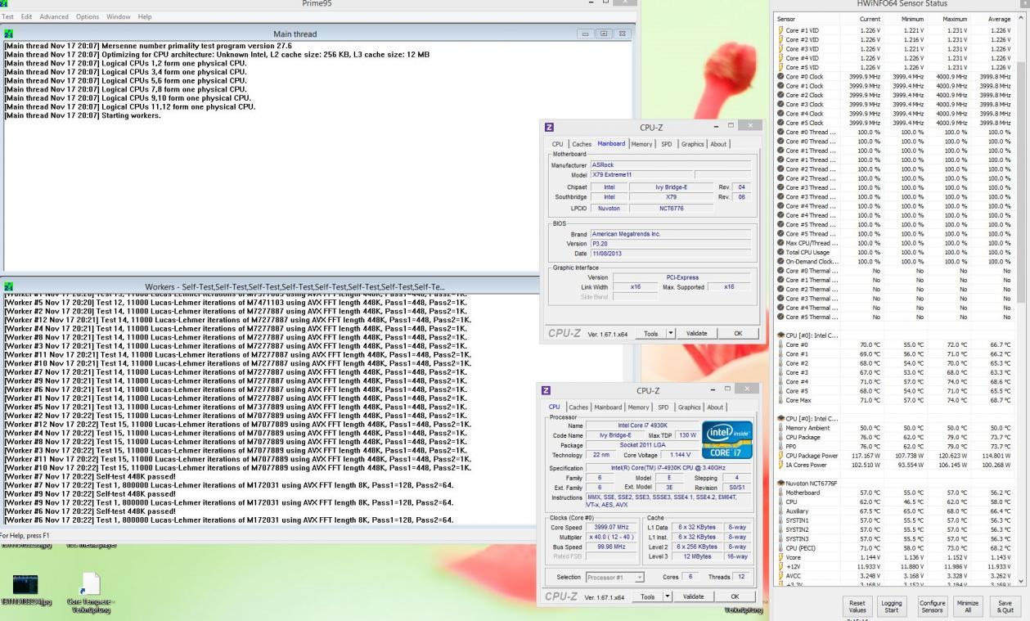Click the Intel Core i7 logo in CPU-Z
The width and height of the screenshot is (1030, 621).
click(x=728, y=441)
